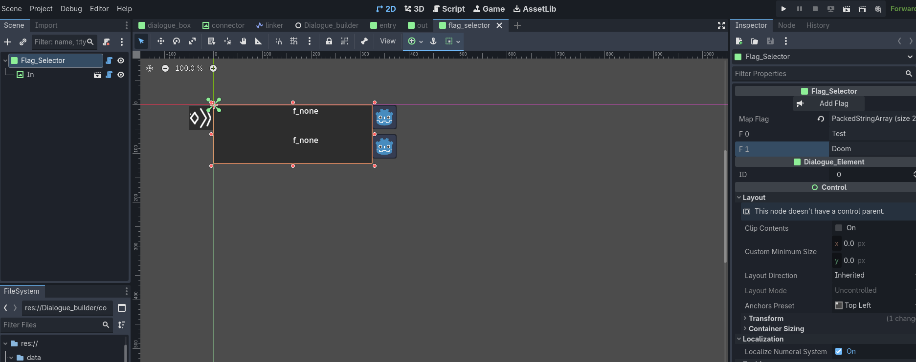Collapse the res:// folder
The width and height of the screenshot is (916, 362).
5,343
